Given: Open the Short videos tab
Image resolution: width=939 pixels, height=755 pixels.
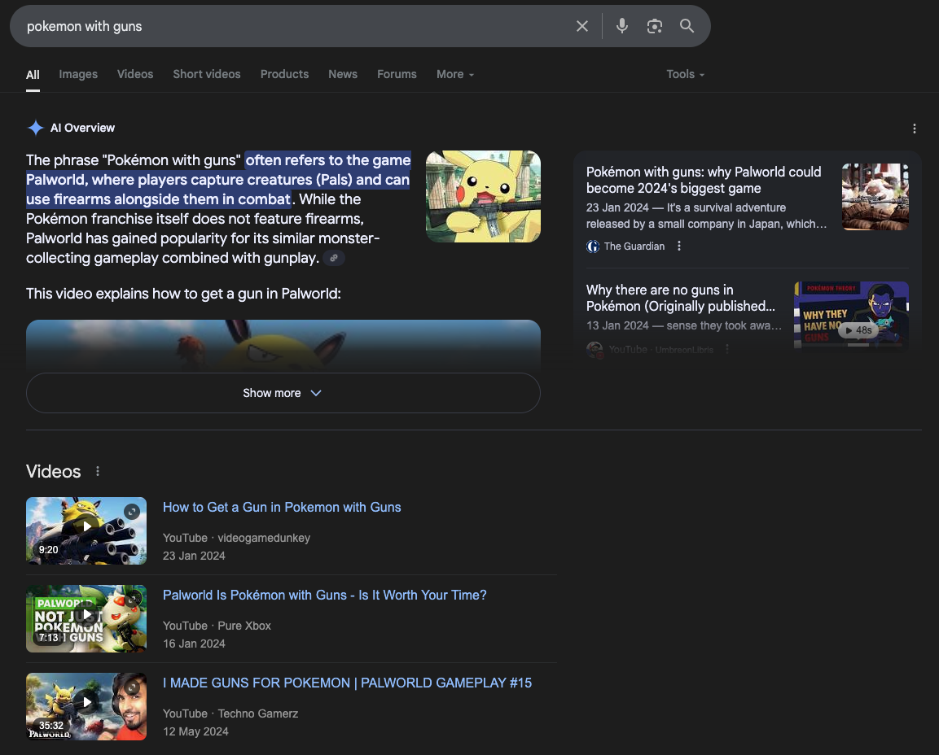Looking at the screenshot, I should 207,74.
